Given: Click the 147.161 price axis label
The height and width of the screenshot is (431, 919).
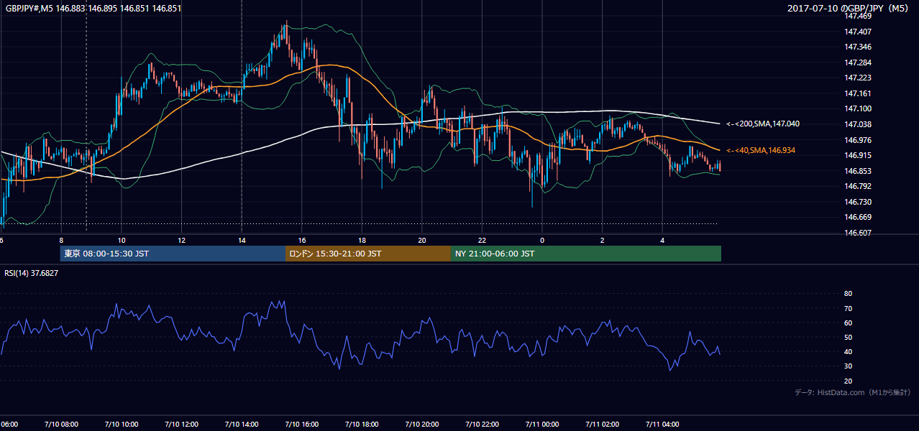Looking at the screenshot, I should pyautogui.click(x=858, y=93).
